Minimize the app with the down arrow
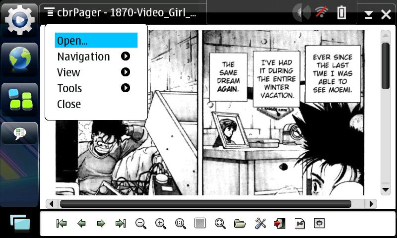Screen dimensions: 397x238 [369, 14]
